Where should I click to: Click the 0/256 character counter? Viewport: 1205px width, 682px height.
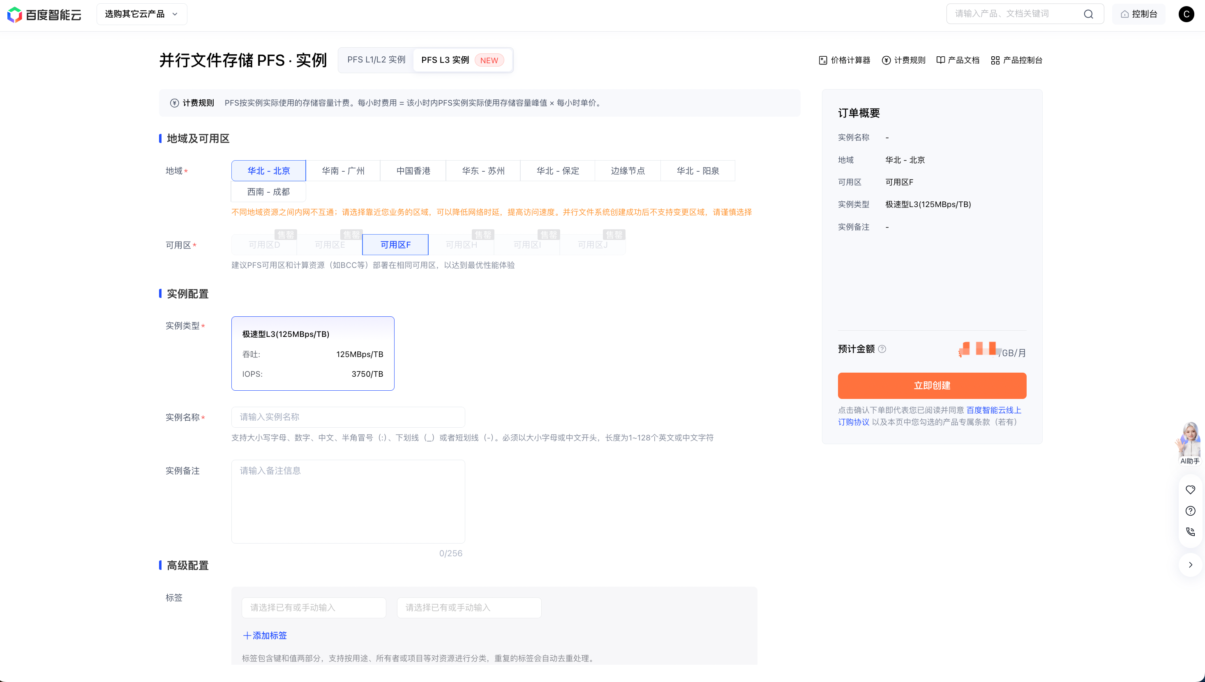click(x=451, y=553)
